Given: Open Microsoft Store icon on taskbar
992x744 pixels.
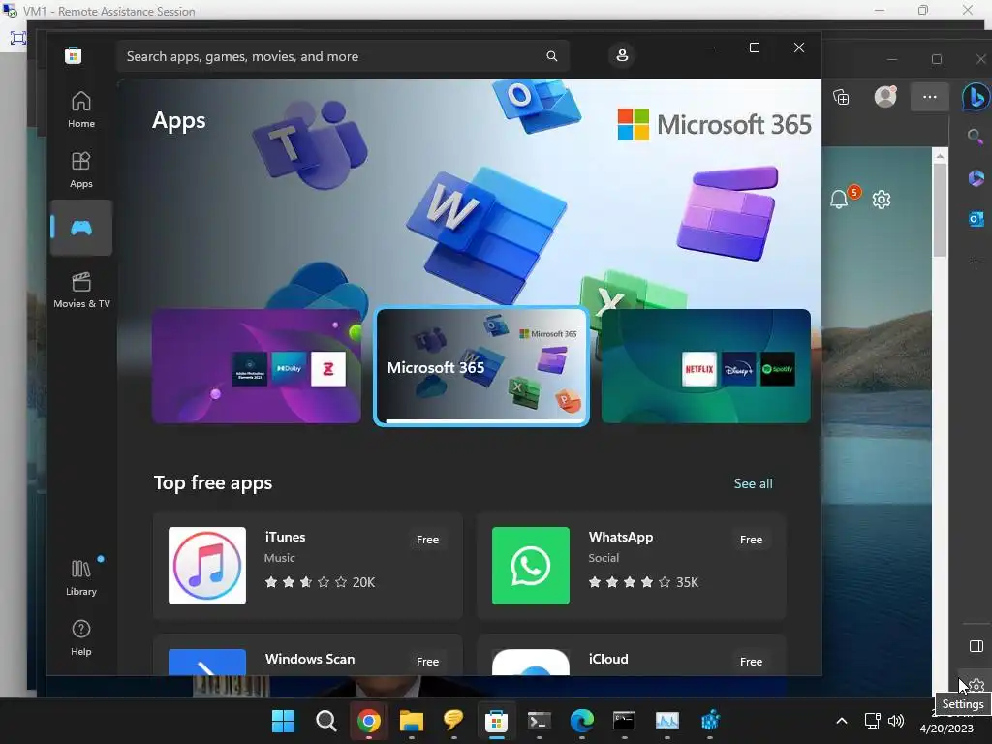Looking at the screenshot, I should coord(497,721).
